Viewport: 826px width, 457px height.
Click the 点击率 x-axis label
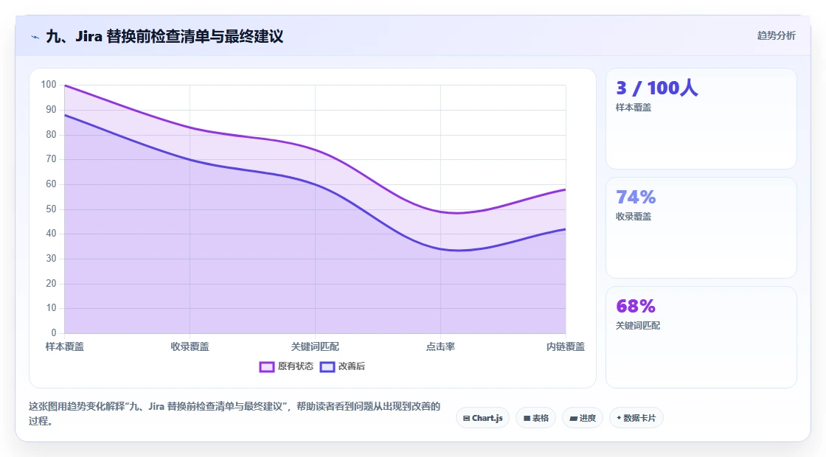[x=440, y=346]
